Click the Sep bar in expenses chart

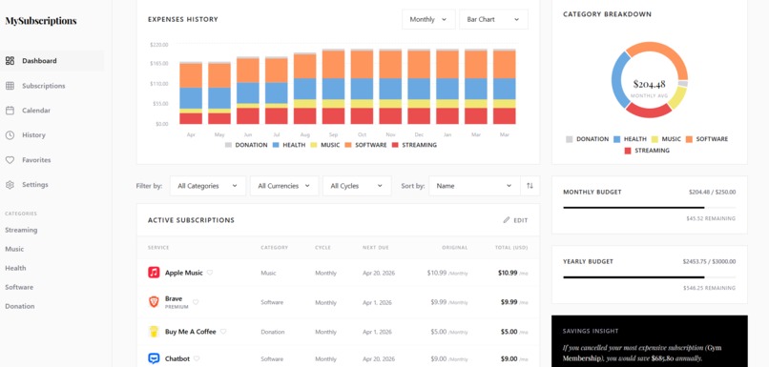(x=334, y=86)
